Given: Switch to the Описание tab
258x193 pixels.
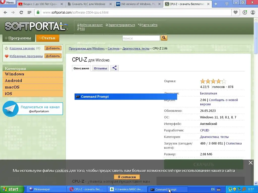Looking at the screenshot, I should click(81, 68).
